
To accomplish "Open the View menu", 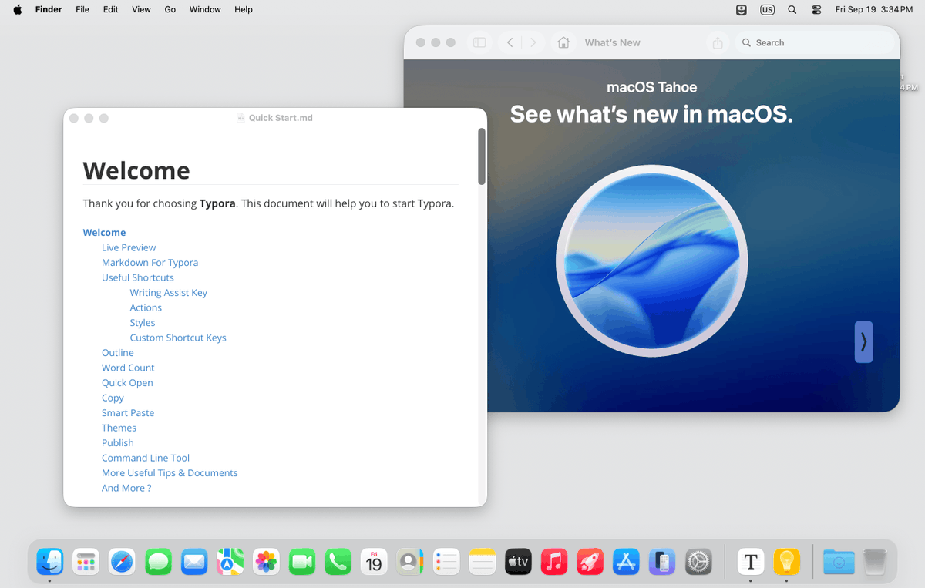I will [141, 9].
